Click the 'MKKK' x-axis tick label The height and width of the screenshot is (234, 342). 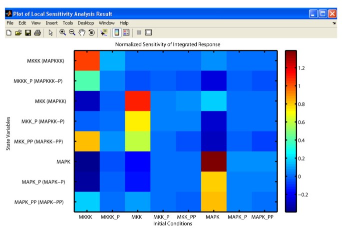pyautogui.click(x=85, y=217)
